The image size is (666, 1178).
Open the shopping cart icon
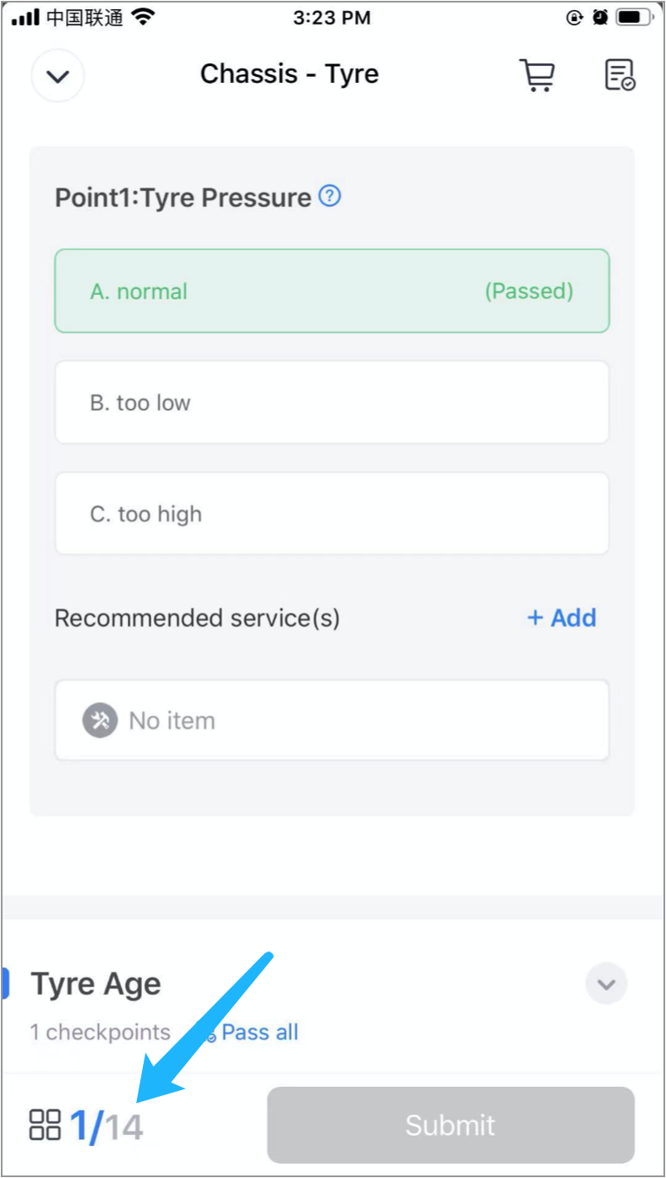click(537, 75)
